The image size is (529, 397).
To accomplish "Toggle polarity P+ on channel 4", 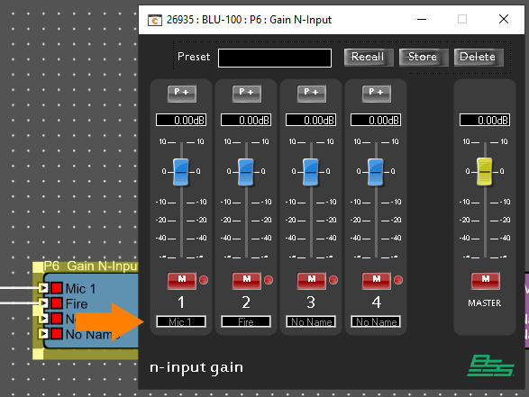I will tap(376, 94).
